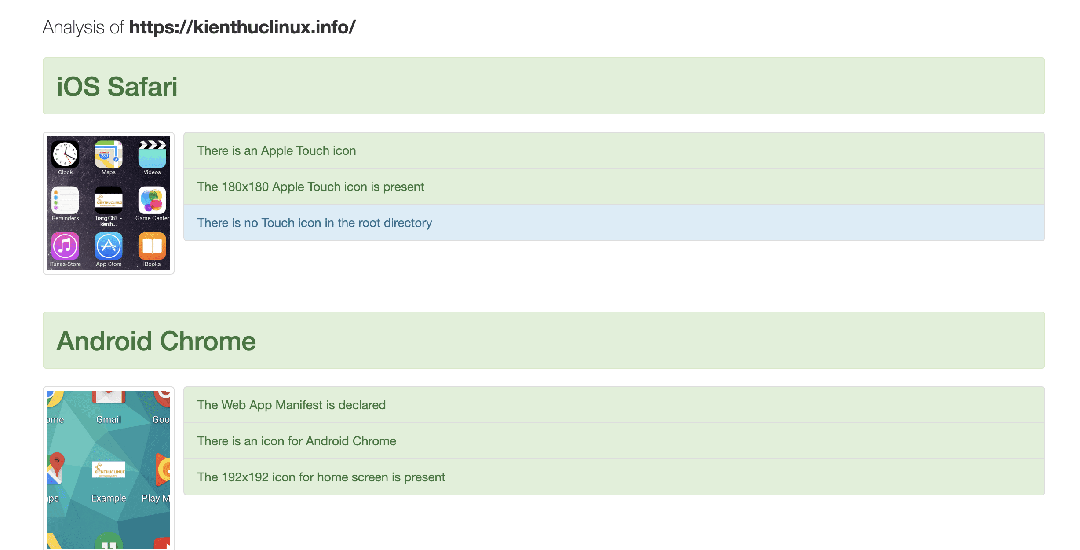The height and width of the screenshot is (550, 1080).
Task: Click the Game Center icon
Action: point(152,200)
